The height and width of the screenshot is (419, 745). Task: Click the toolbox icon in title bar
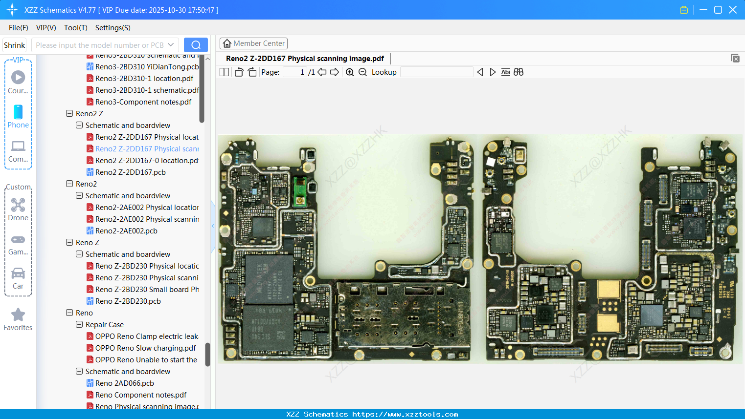(x=684, y=10)
